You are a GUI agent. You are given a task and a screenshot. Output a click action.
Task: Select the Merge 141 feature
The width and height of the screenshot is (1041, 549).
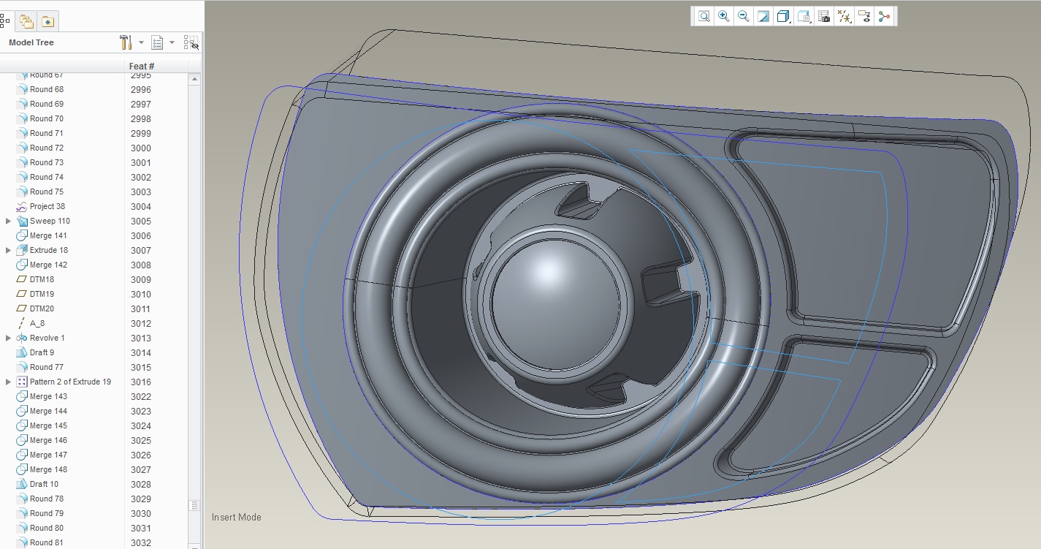[48, 235]
